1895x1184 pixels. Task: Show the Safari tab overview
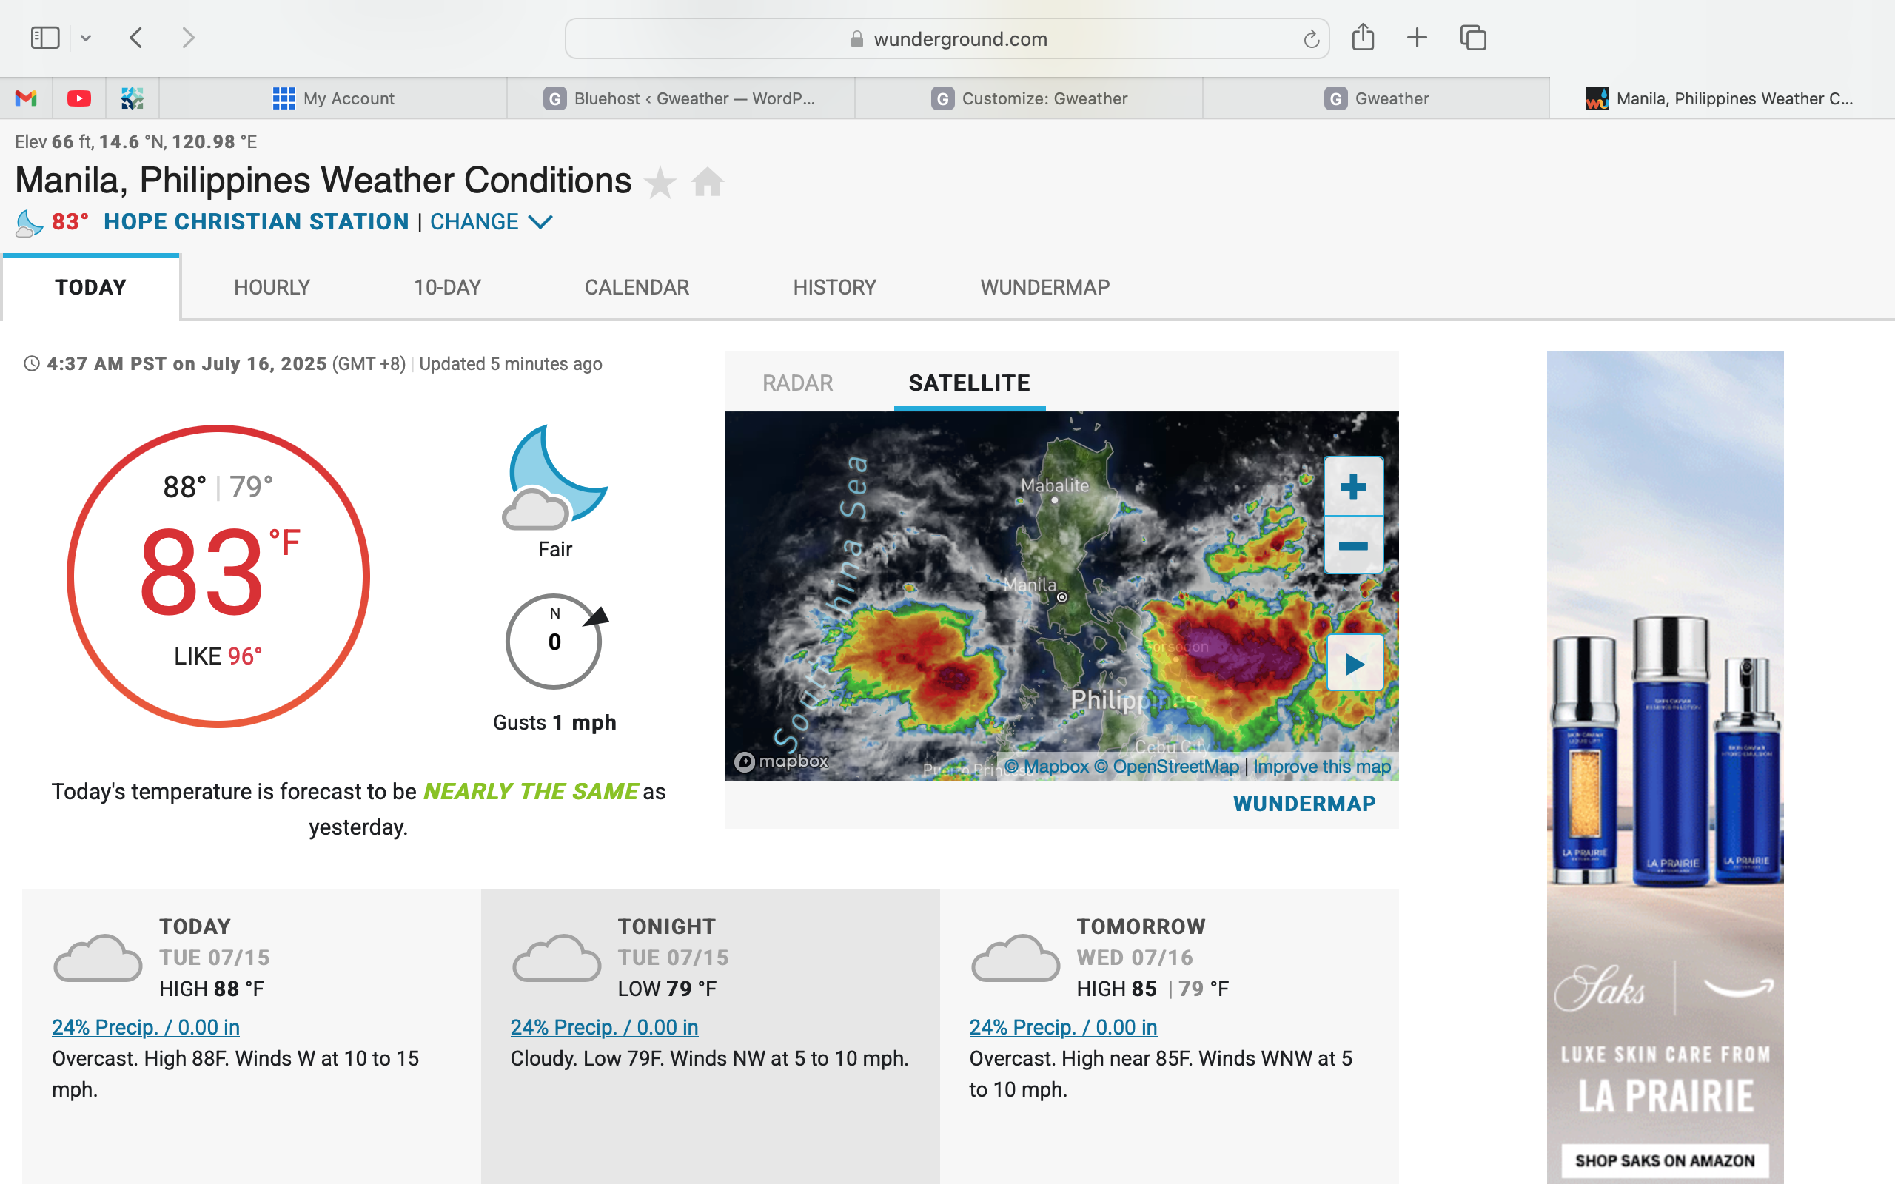point(1473,38)
